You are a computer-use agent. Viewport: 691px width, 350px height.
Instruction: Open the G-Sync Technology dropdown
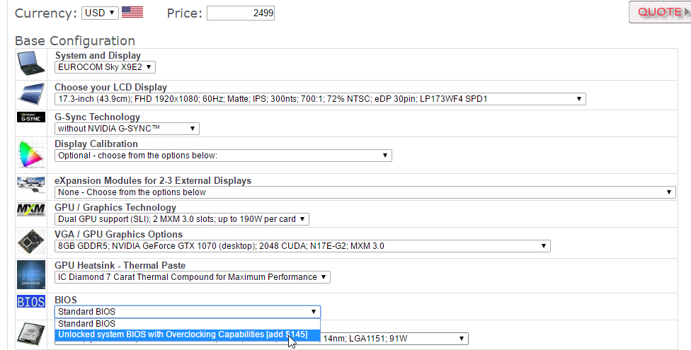tap(127, 129)
